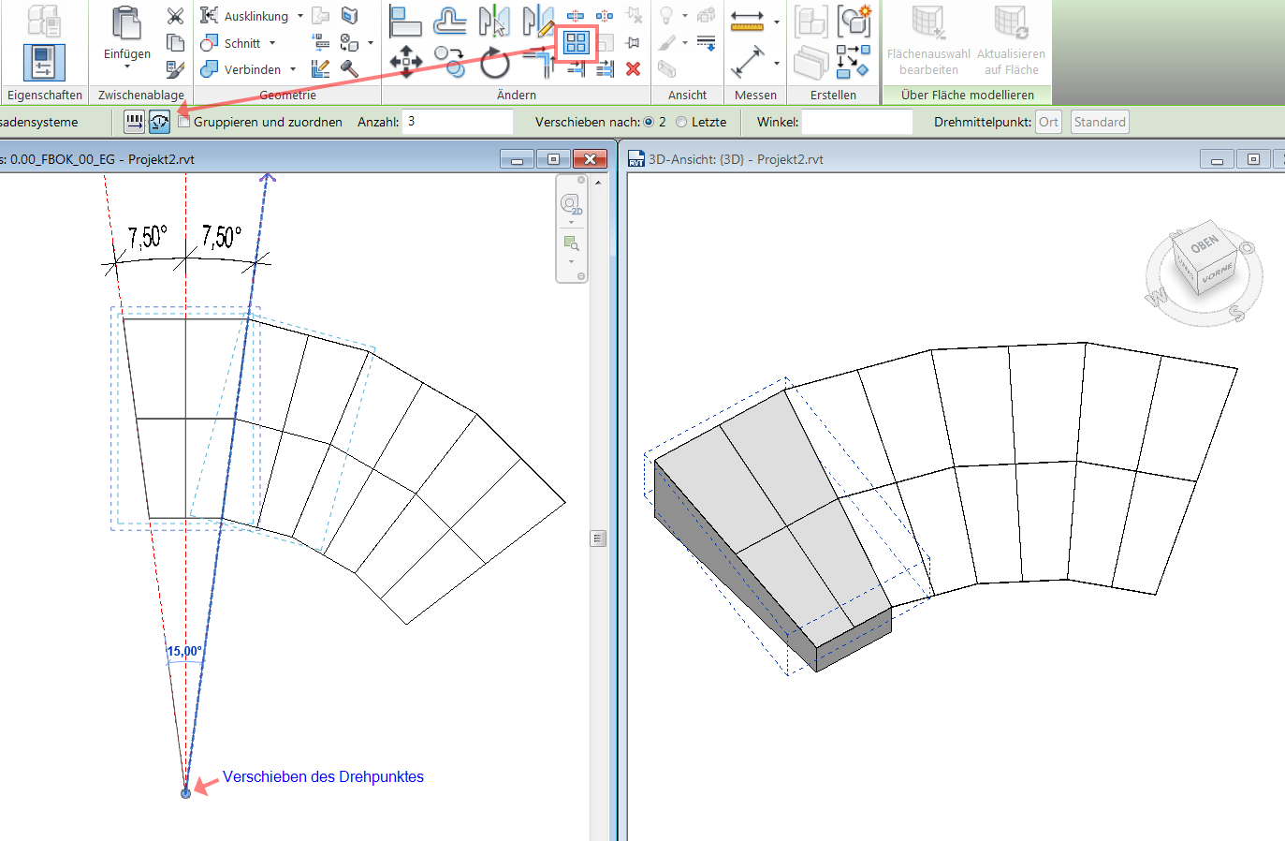Click the red Delete X icon
1285x841 pixels.
click(634, 68)
